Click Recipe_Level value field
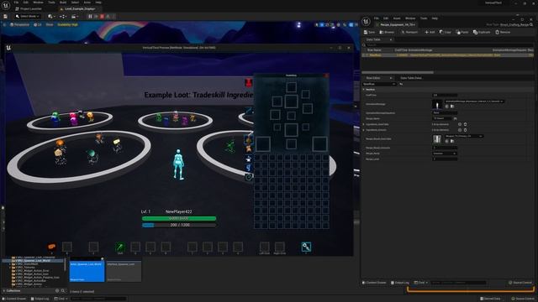The width and height of the screenshot is (538, 302). coord(445,159)
